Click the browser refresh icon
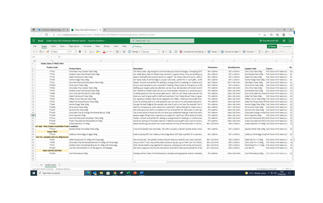The image size is (323, 203). (x=46, y=35)
